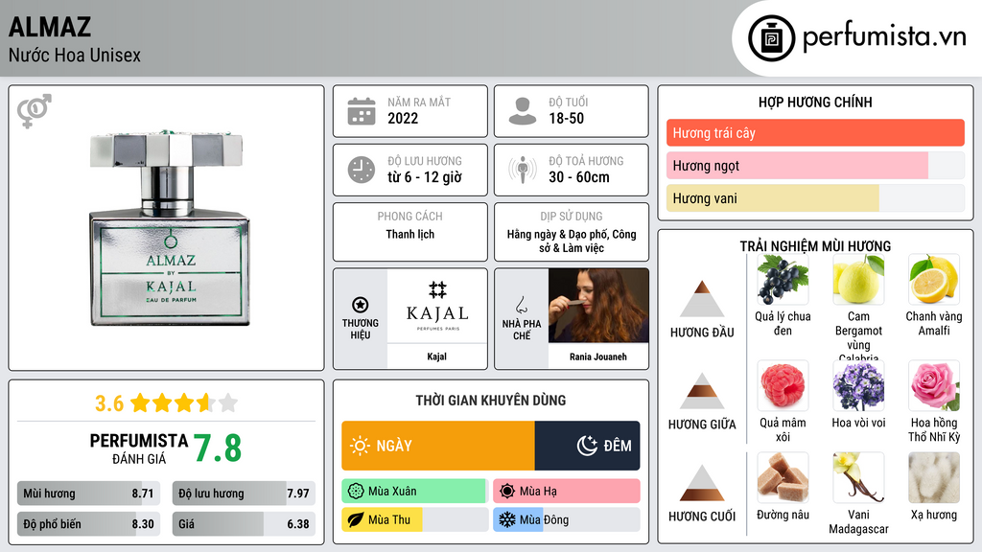Click the Mùa Đông season label
The width and height of the screenshot is (982, 552).
tap(544, 519)
